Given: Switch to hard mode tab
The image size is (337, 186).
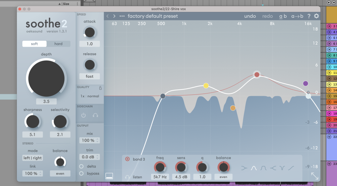Looking at the screenshot, I should [x=58, y=44].
